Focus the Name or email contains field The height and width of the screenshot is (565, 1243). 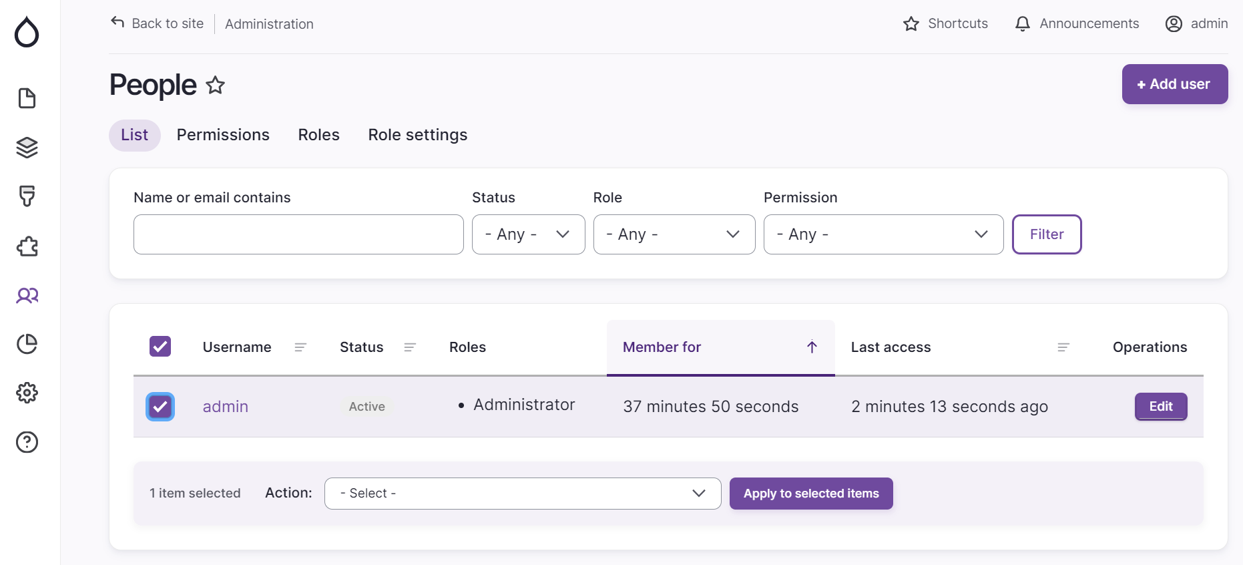pos(298,234)
